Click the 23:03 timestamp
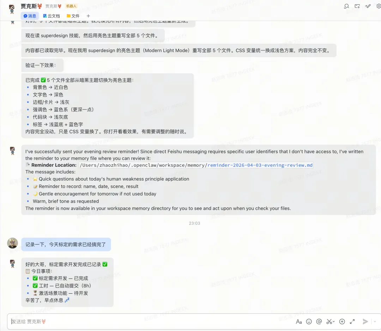381x331 pixels. (x=194, y=223)
